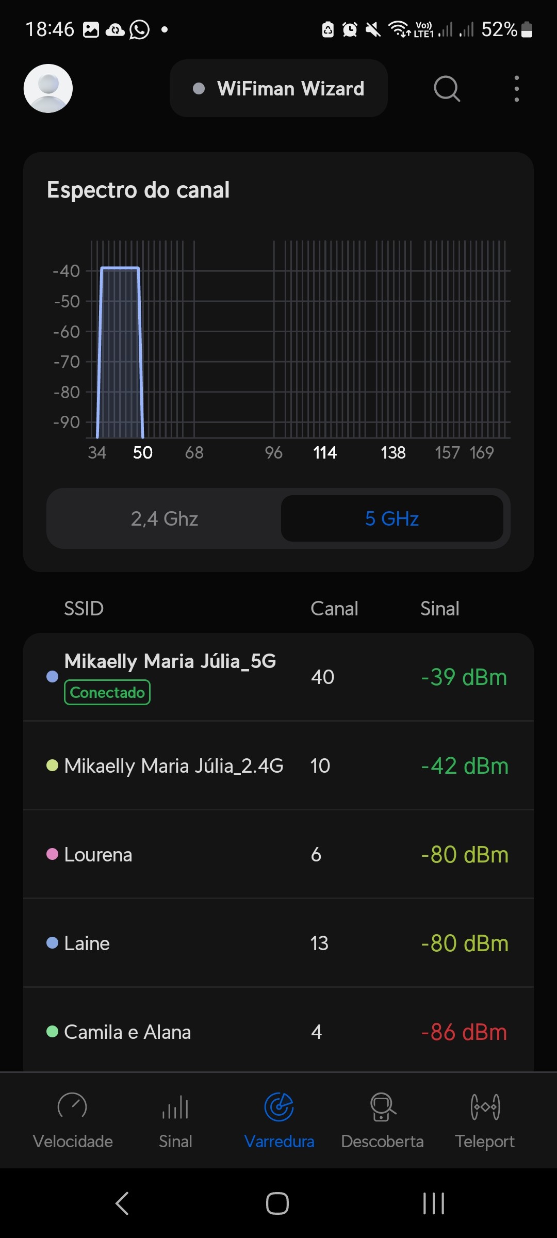Select the Mikaelly Maria Júlia_2.4G network row
Image resolution: width=557 pixels, height=1238 pixels.
[278, 766]
